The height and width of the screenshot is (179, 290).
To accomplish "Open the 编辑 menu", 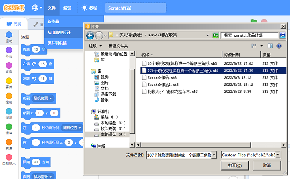I will tap(67, 8).
